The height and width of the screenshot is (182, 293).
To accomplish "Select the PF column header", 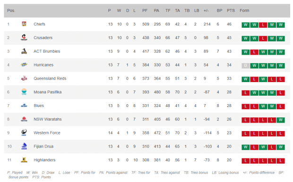I will tap(145, 10).
